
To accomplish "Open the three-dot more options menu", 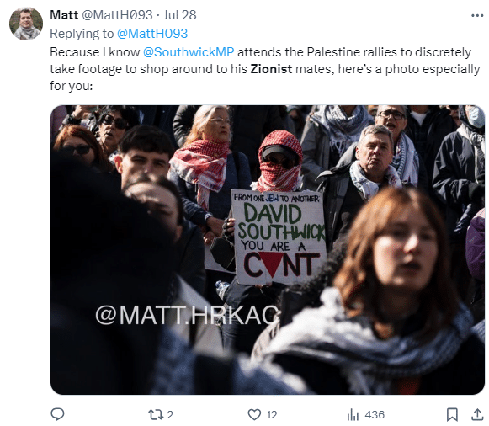I will pos(477,15).
